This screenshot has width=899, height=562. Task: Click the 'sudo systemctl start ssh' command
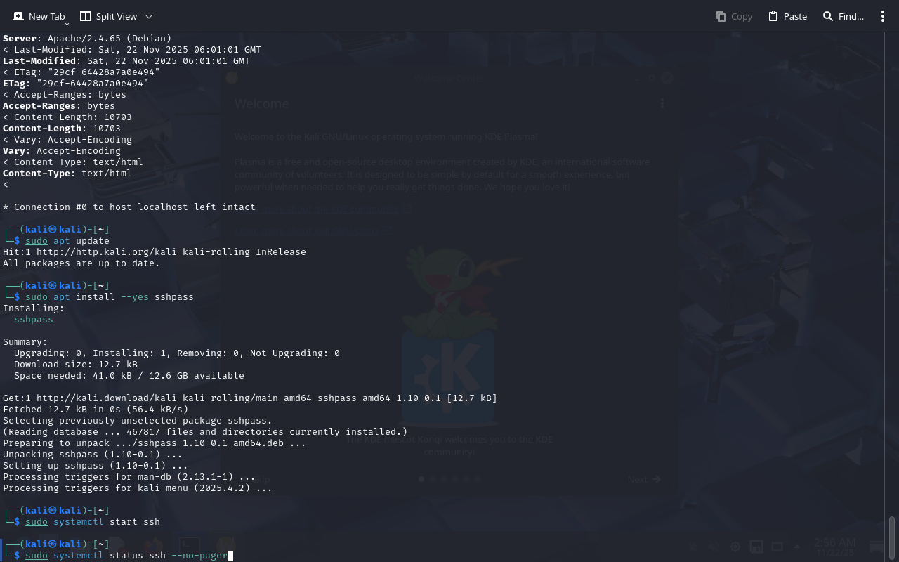93,521
